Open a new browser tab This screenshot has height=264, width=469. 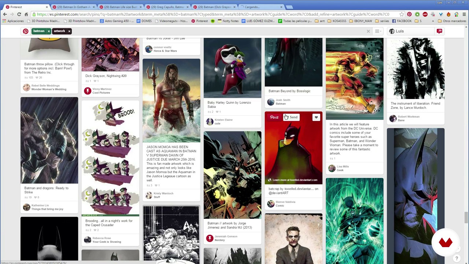point(289,7)
